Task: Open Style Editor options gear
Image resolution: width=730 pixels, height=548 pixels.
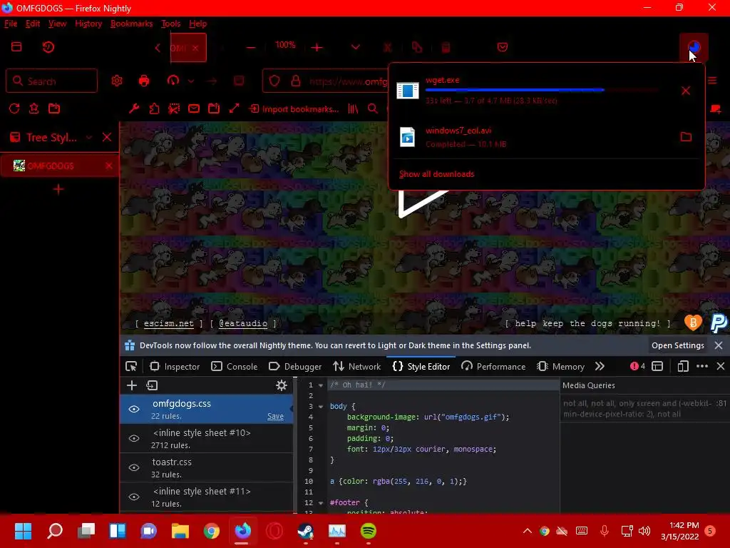Action: coord(281,385)
